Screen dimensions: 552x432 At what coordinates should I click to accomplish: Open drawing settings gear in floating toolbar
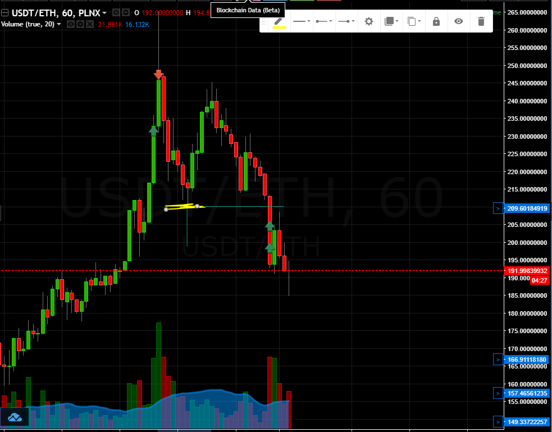coord(368,21)
